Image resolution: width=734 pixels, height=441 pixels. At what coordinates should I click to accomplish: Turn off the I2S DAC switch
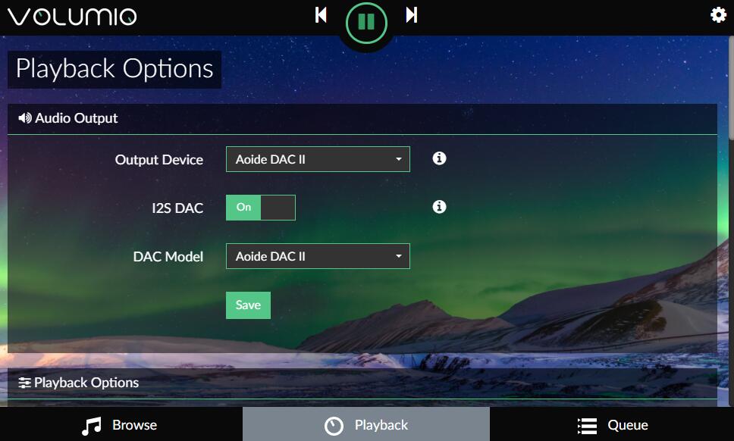tap(261, 208)
